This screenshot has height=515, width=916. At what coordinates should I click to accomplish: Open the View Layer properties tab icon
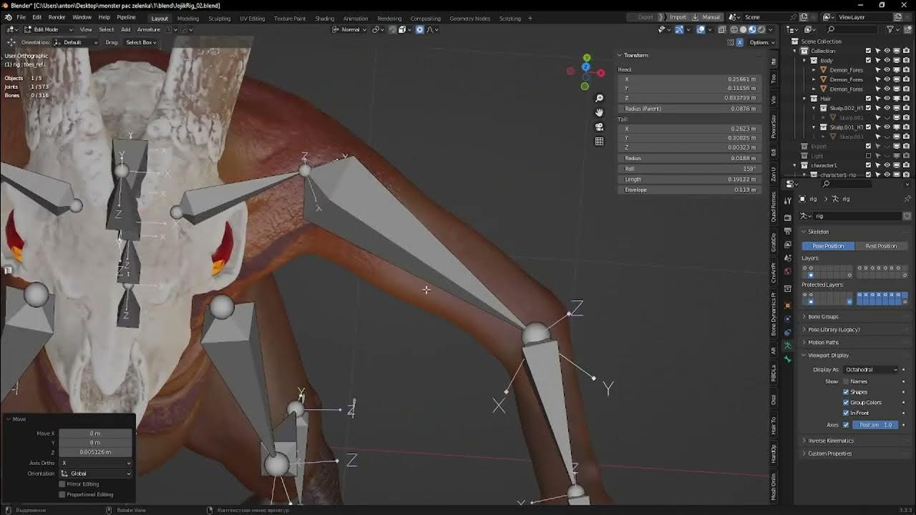pyautogui.click(x=788, y=245)
